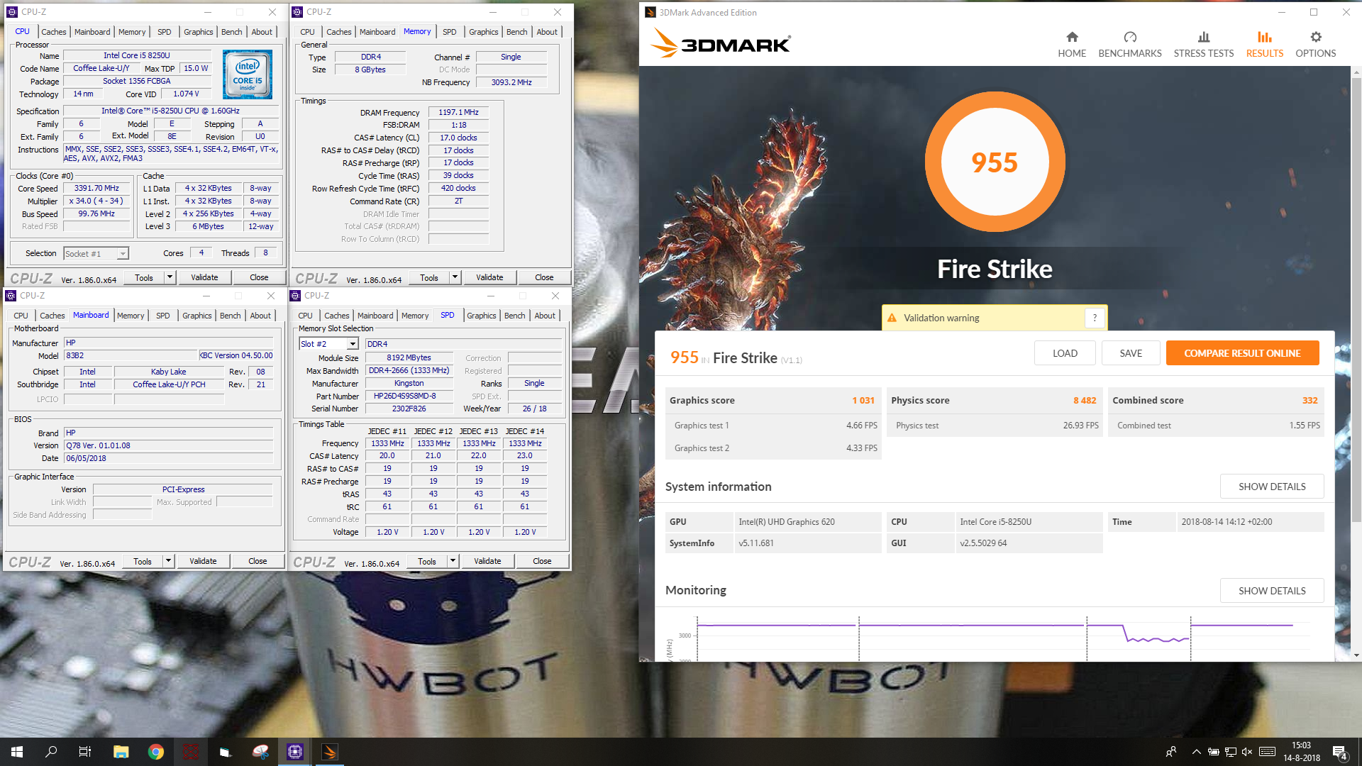Click title bar icon of CPU-Z SPD window

click(x=296, y=296)
